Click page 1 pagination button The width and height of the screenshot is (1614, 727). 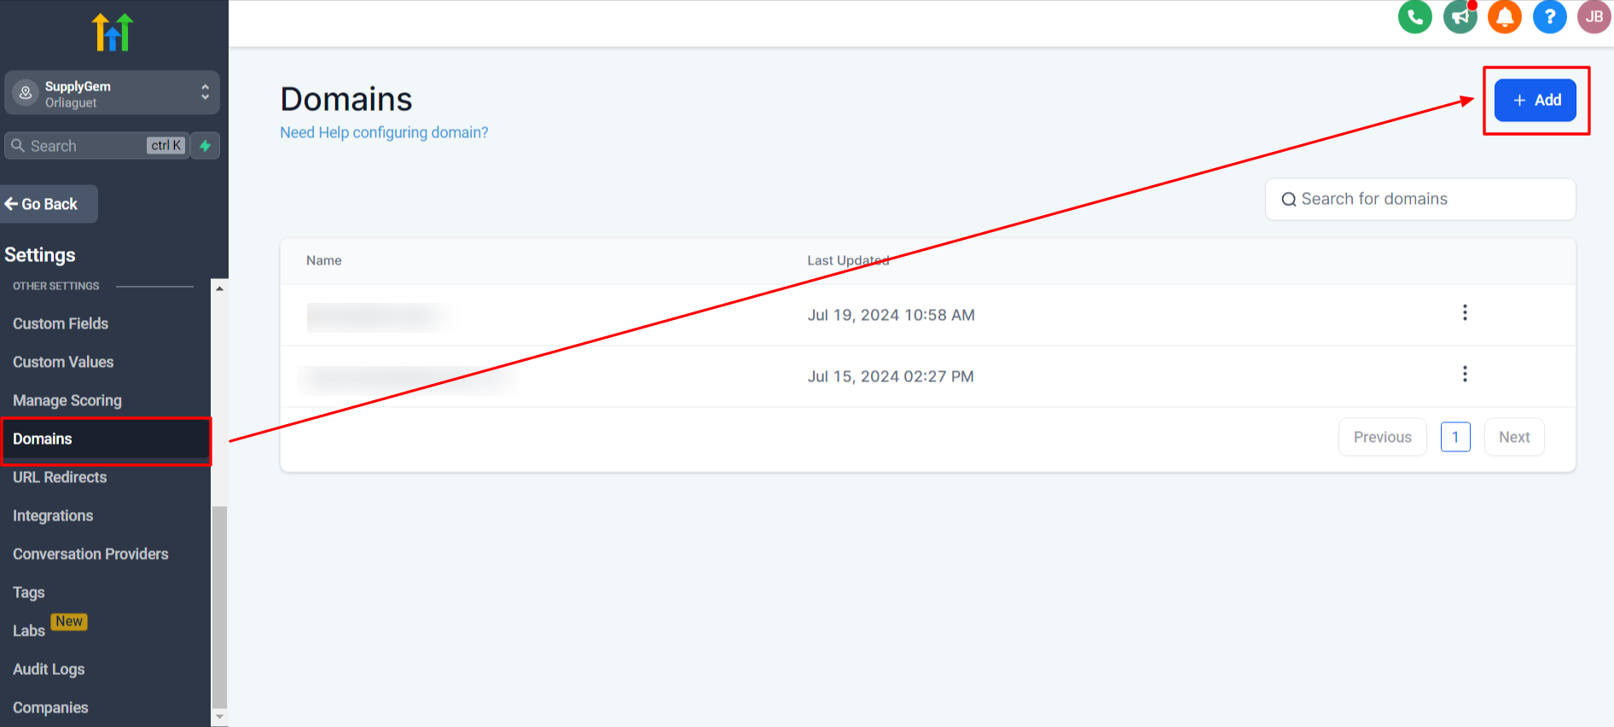tap(1455, 438)
